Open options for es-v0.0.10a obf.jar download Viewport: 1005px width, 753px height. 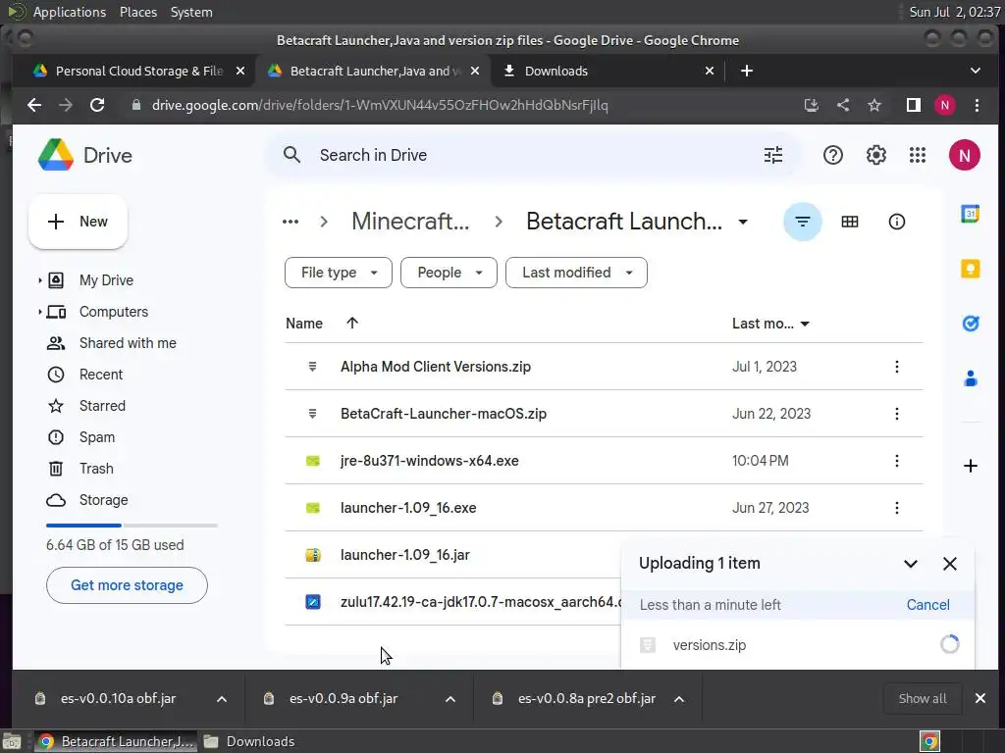(x=221, y=699)
